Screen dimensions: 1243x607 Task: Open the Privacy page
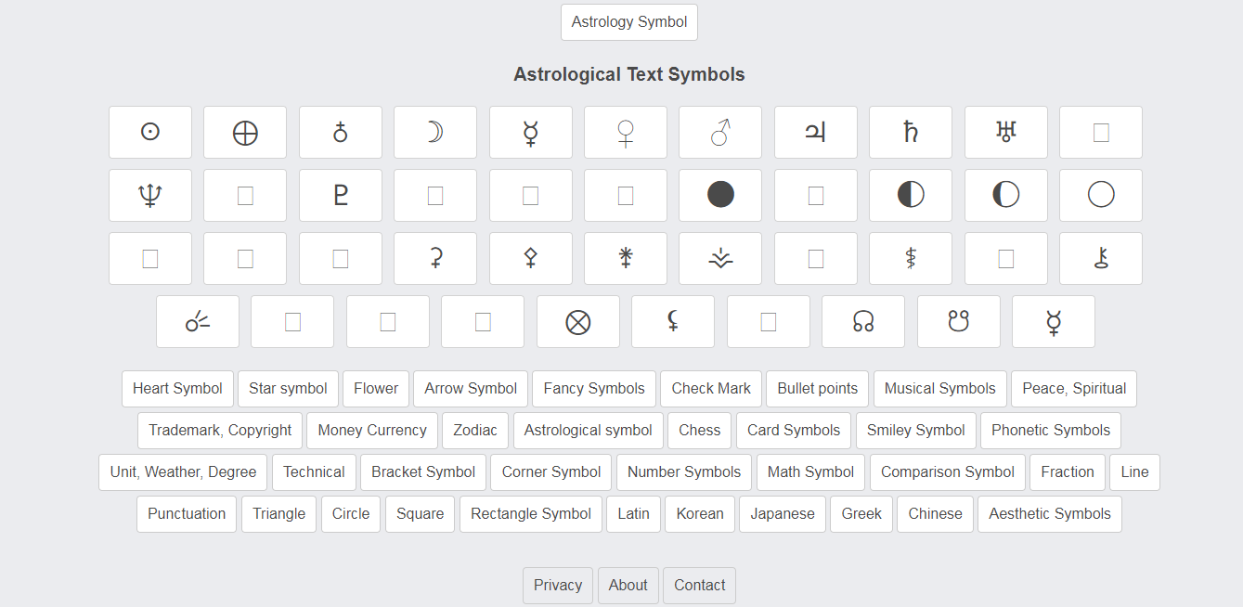[x=558, y=586]
